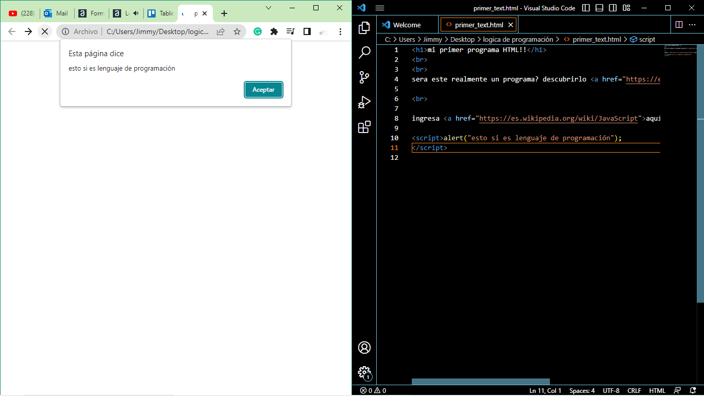Viewport: 704px width, 396px height.
Task: Open the VS Code hamburger application menu
Action: [380, 8]
